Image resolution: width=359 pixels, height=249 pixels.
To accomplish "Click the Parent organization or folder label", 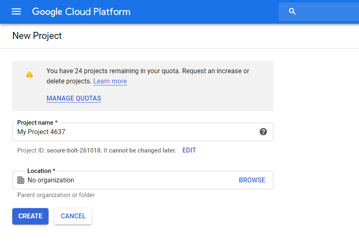I will pyautogui.click(x=55, y=195).
